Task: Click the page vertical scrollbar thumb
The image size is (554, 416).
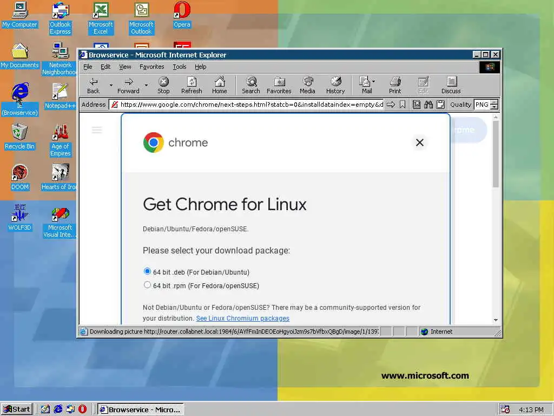Action: pyautogui.click(x=496, y=154)
